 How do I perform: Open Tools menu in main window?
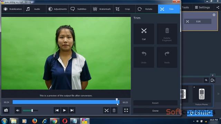coord(185,7)
